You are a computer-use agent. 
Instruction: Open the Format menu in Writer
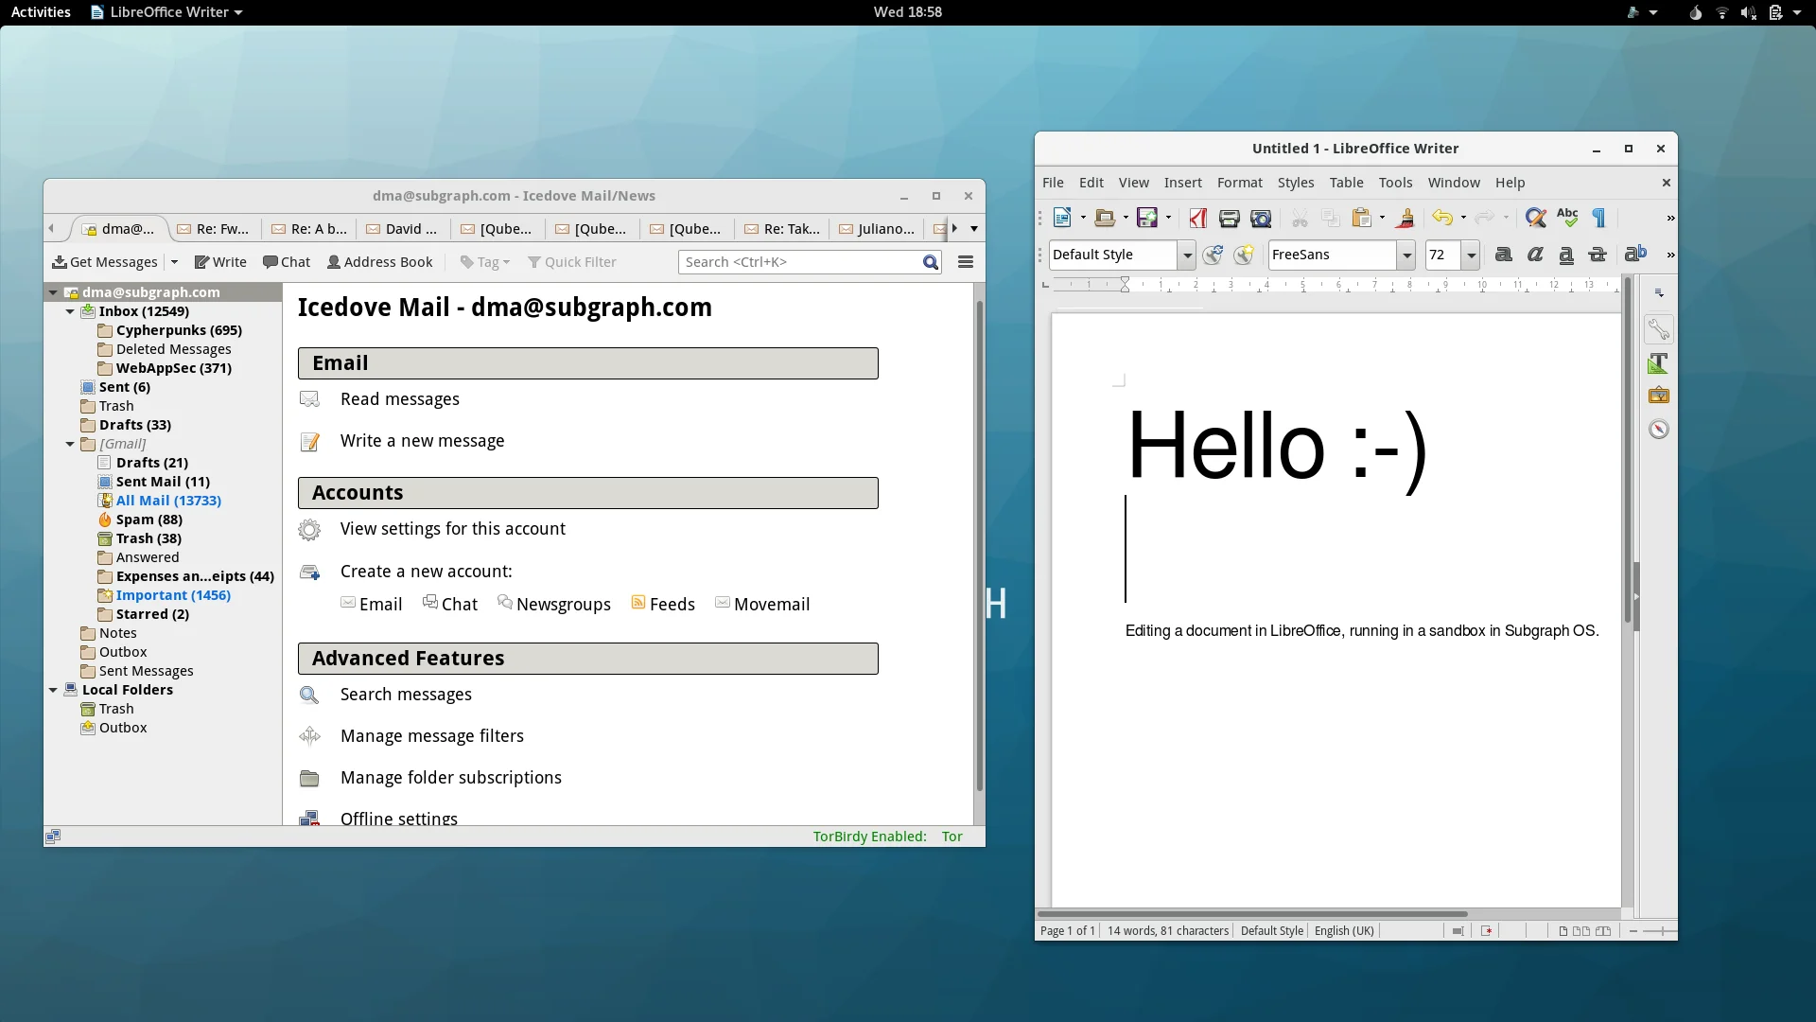pyautogui.click(x=1239, y=183)
